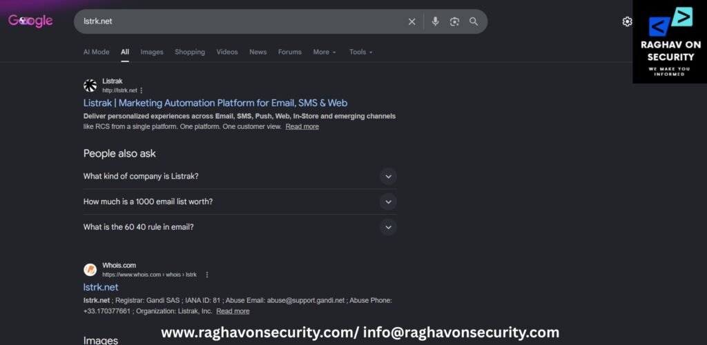Switch to Forums tab

pyautogui.click(x=289, y=52)
